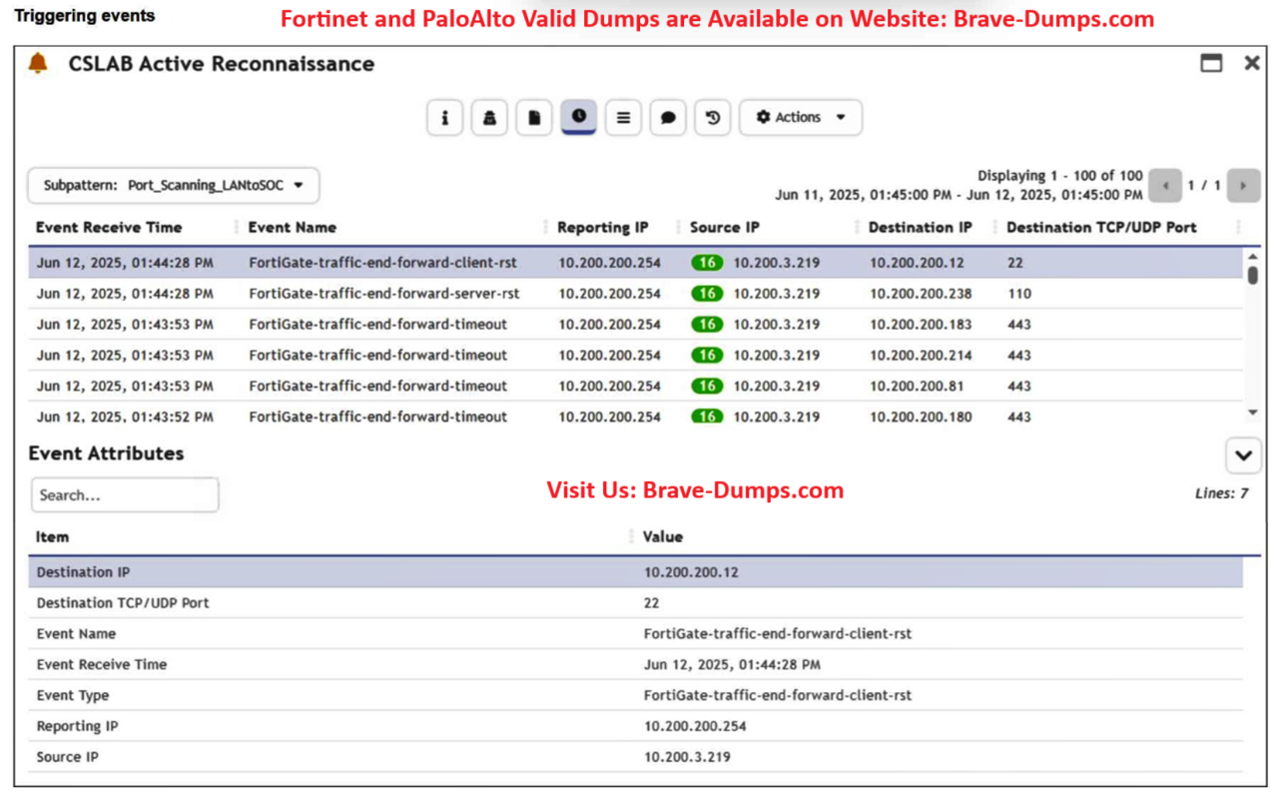Click the Destination TCP/UDP Port column header
This screenshot has height=796, width=1278.
[1101, 228]
